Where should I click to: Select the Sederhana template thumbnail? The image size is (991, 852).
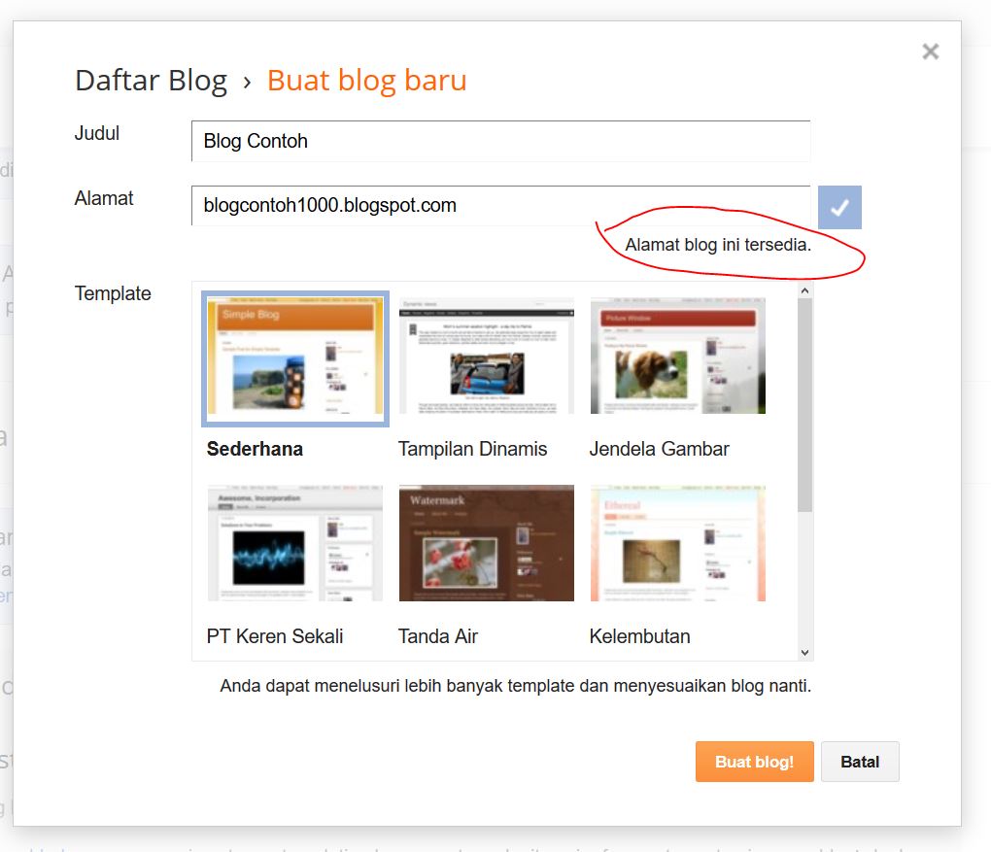pyautogui.click(x=294, y=358)
